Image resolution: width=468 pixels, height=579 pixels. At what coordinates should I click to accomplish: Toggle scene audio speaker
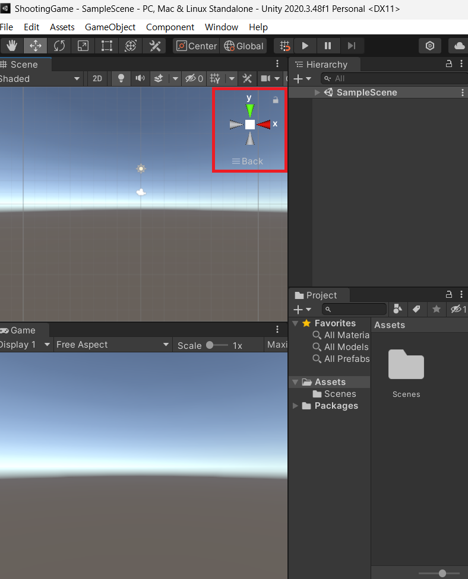click(140, 79)
